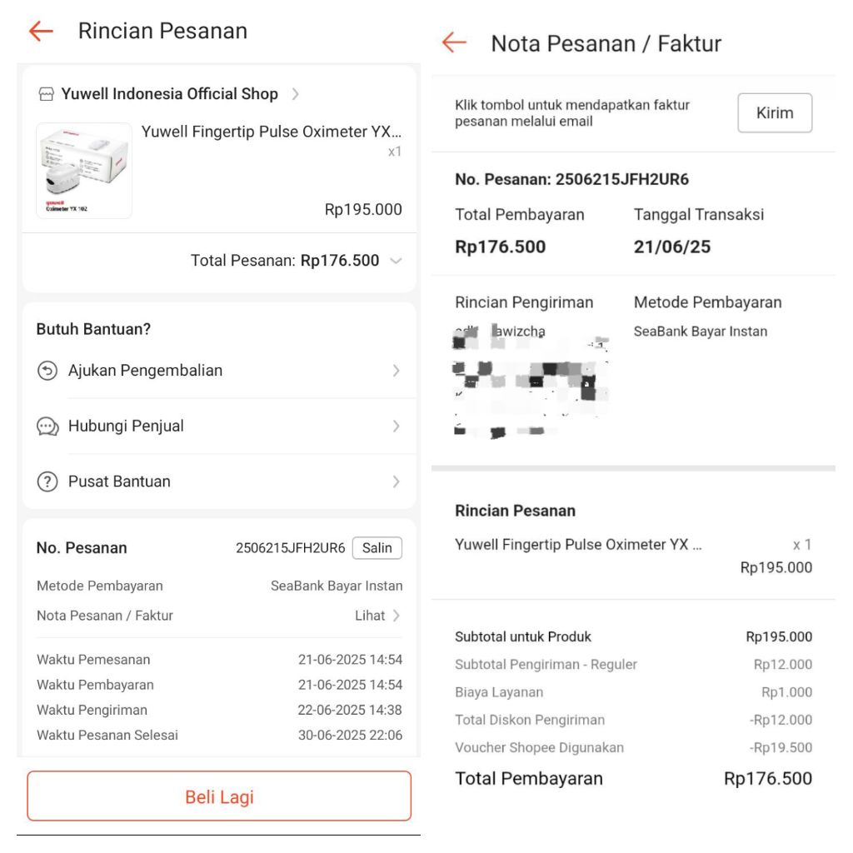Select the Ajukan Pengembalian menu item
Screen dimensions: 853x853
(x=146, y=371)
